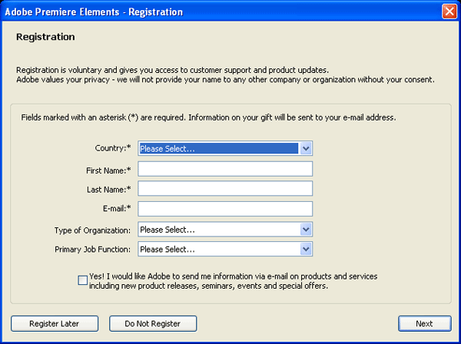Click the 'Country:*' field label
This screenshot has height=344, width=461.
click(111, 149)
